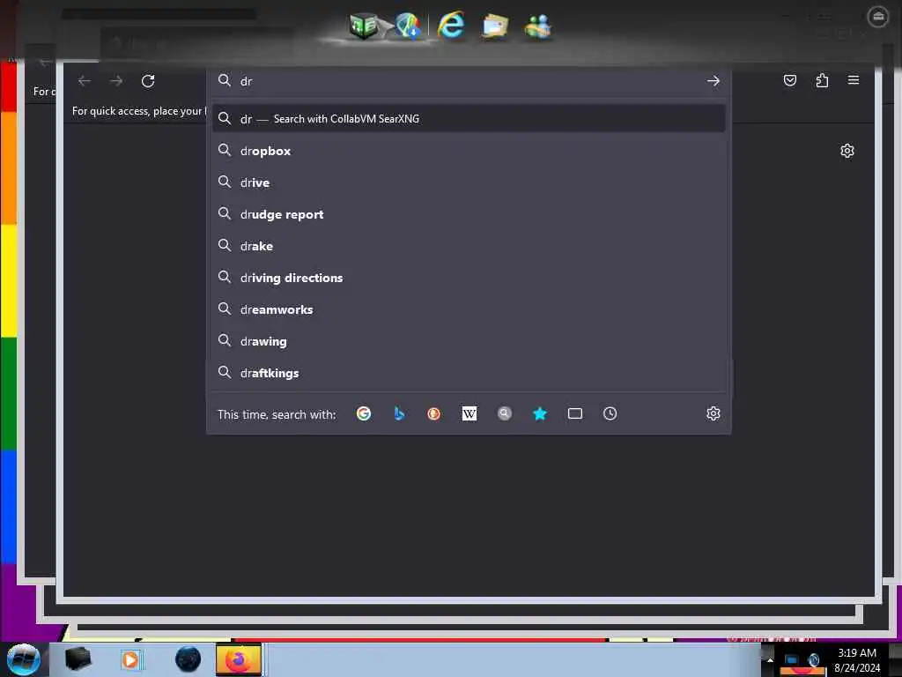Image resolution: width=902 pixels, height=677 pixels.
Task: Select the 'dropbox' suggestion
Action: [469, 151]
